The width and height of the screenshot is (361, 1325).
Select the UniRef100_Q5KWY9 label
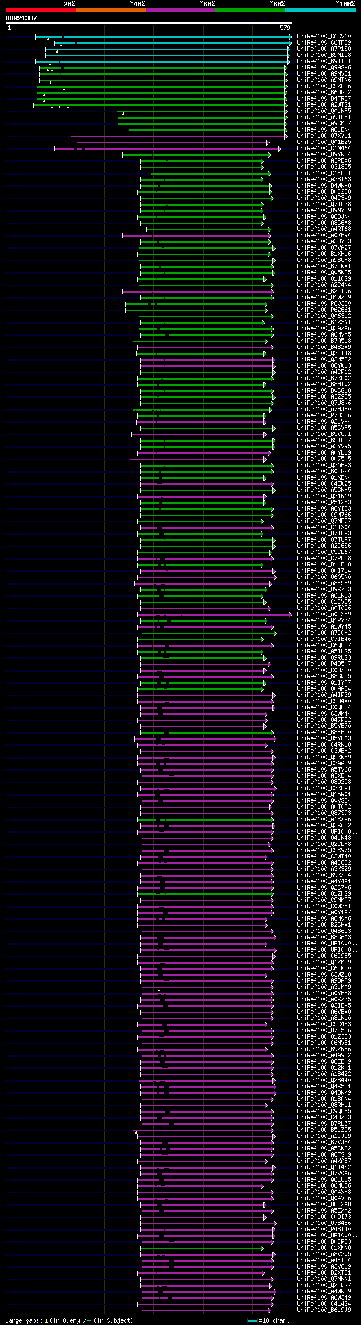click(x=324, y=757)
